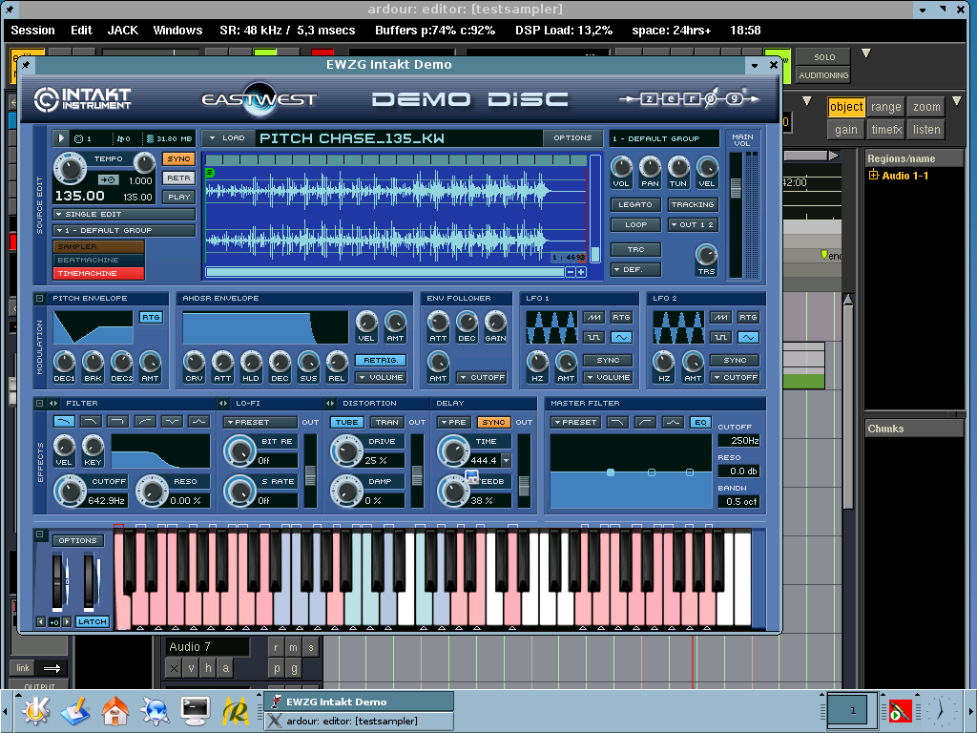The height and width of the screenshot is (733, 977).
Task: Open the Session menu
Action: tap(33, 31)
